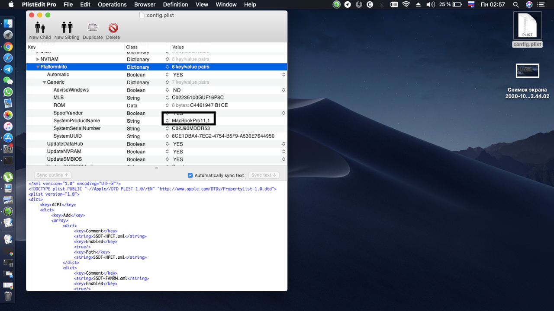The width and height of the screenshot is (554, 311).
Task: Open Google Chrome in the Dock
Action: [8, 47]
